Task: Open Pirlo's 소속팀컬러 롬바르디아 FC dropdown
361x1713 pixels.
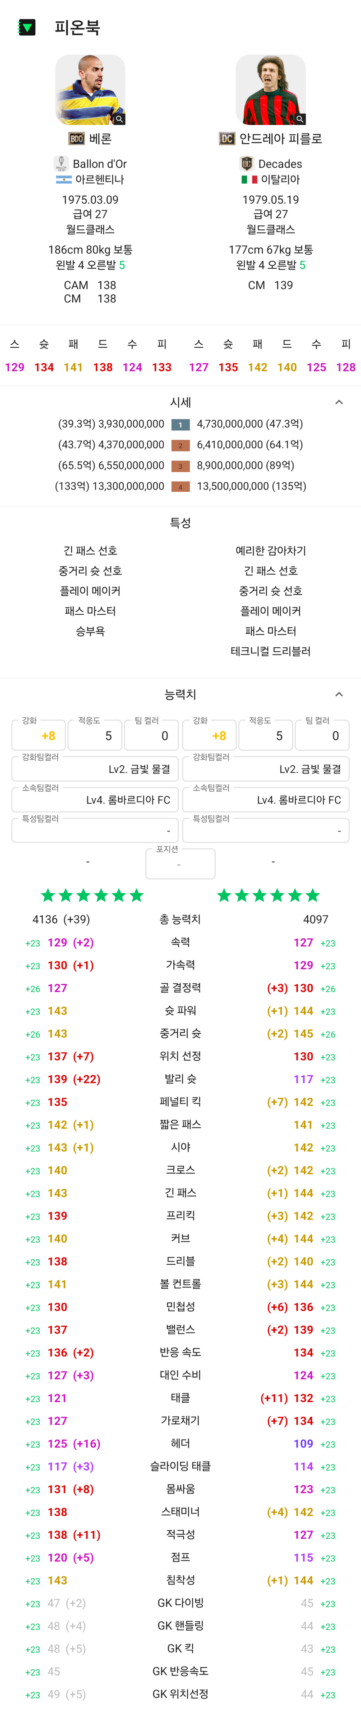Action: tap(266, 799)
